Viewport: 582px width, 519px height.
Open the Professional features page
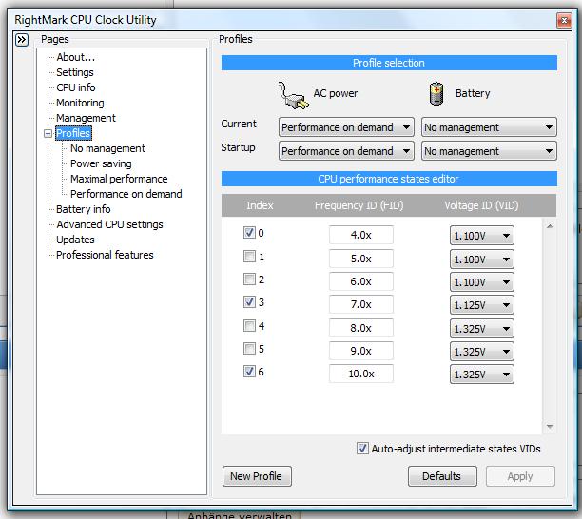click(x=105, y=255)
